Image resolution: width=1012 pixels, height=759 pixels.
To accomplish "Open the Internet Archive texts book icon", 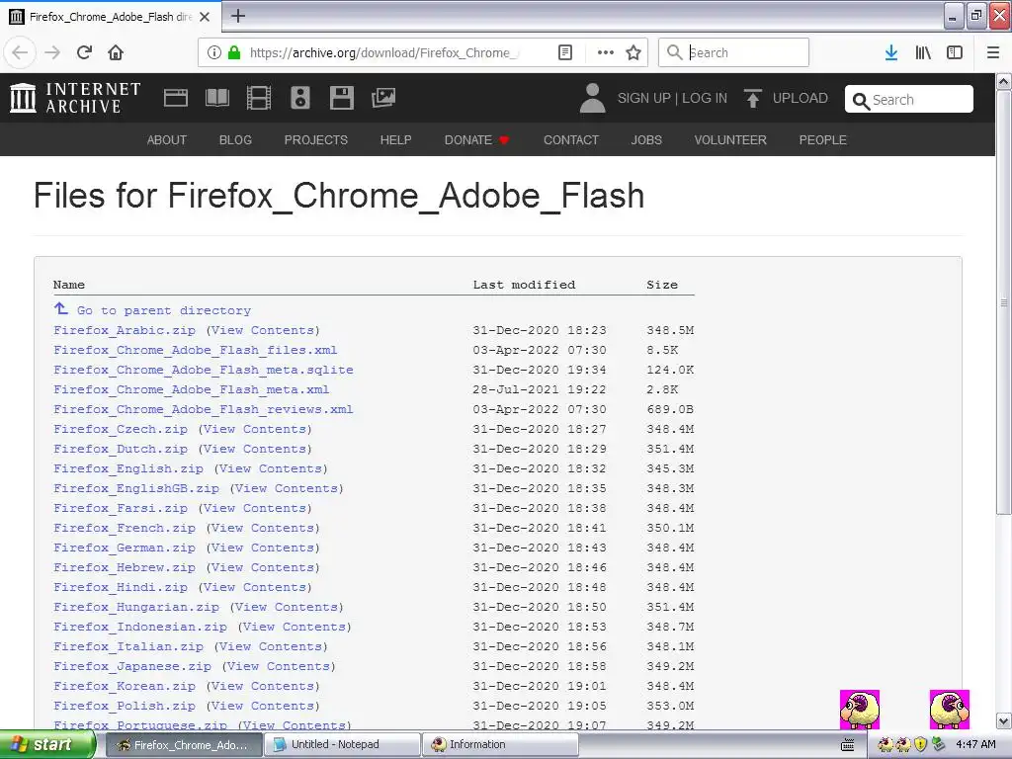I will (x=216, y=98).
